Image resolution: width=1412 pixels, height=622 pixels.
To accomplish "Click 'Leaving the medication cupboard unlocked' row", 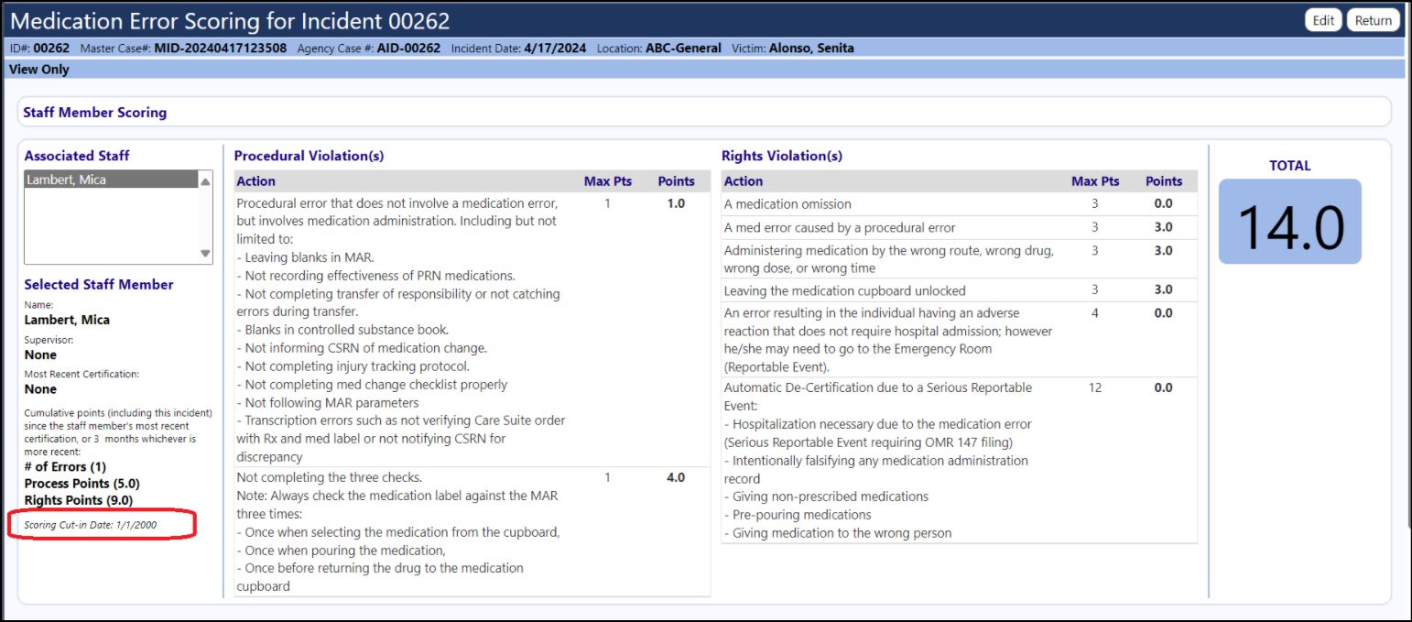I will [x=959, y=290].
